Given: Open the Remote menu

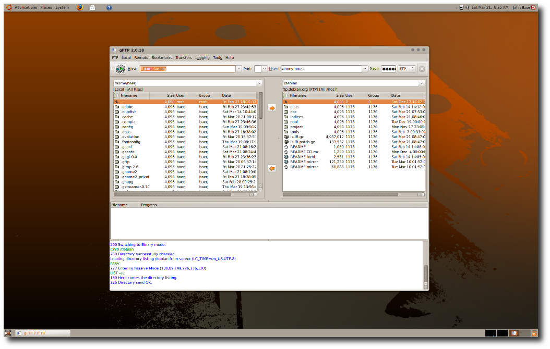Looking at the screenshot, I should point(141,58).
